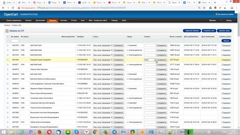
Task: Check the row for Сидоров Сидор Сидорович
Action: (7, 60)
